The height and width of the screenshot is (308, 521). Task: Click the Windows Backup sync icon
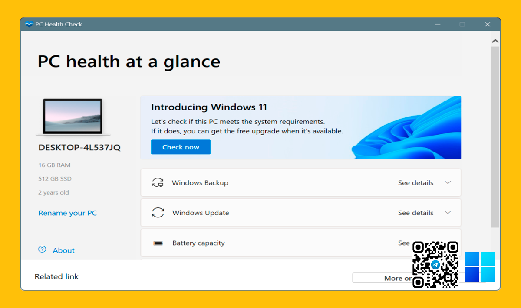tap(158, 183)
